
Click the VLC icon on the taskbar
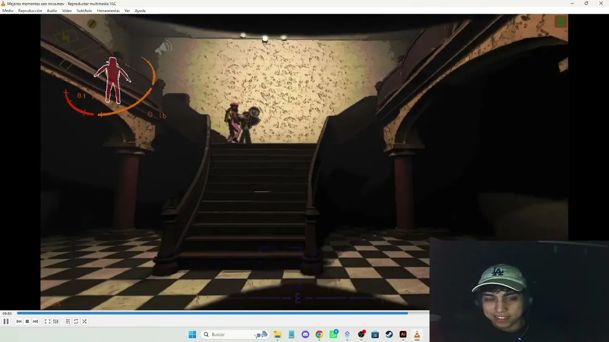coord(417,334)
